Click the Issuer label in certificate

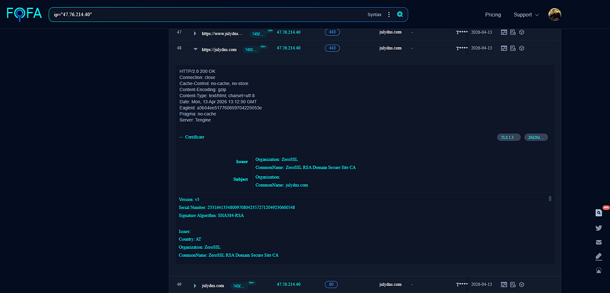[242, 161]
